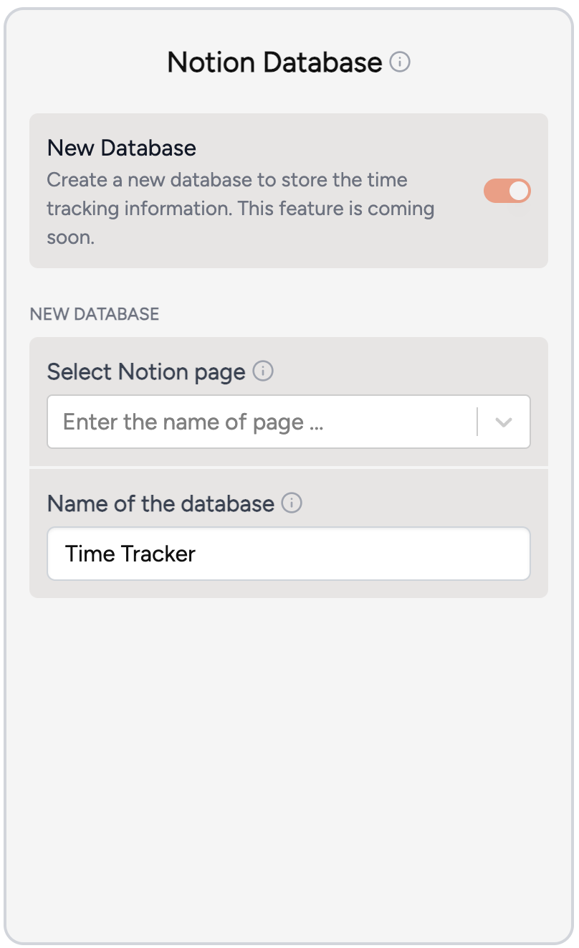Screen dimensions: 579x948
Task: Click the downward chevron on the page selector
Action: [x=503, y=422]
